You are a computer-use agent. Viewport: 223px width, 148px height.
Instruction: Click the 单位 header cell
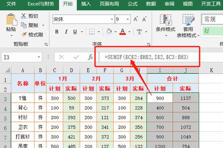40,84
